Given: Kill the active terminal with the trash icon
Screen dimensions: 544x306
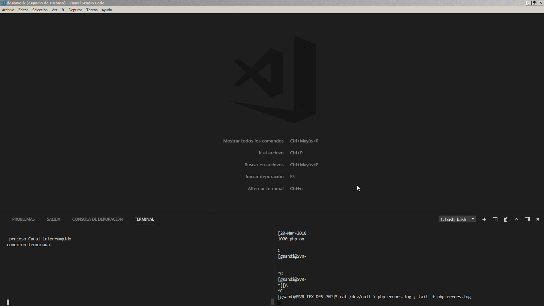Looking at the screenshot, I should coord(506,219).
